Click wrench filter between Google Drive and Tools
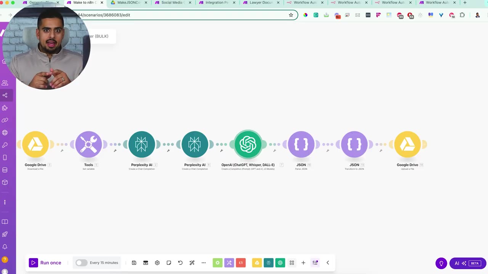The image size is (488, 274). 62,151
